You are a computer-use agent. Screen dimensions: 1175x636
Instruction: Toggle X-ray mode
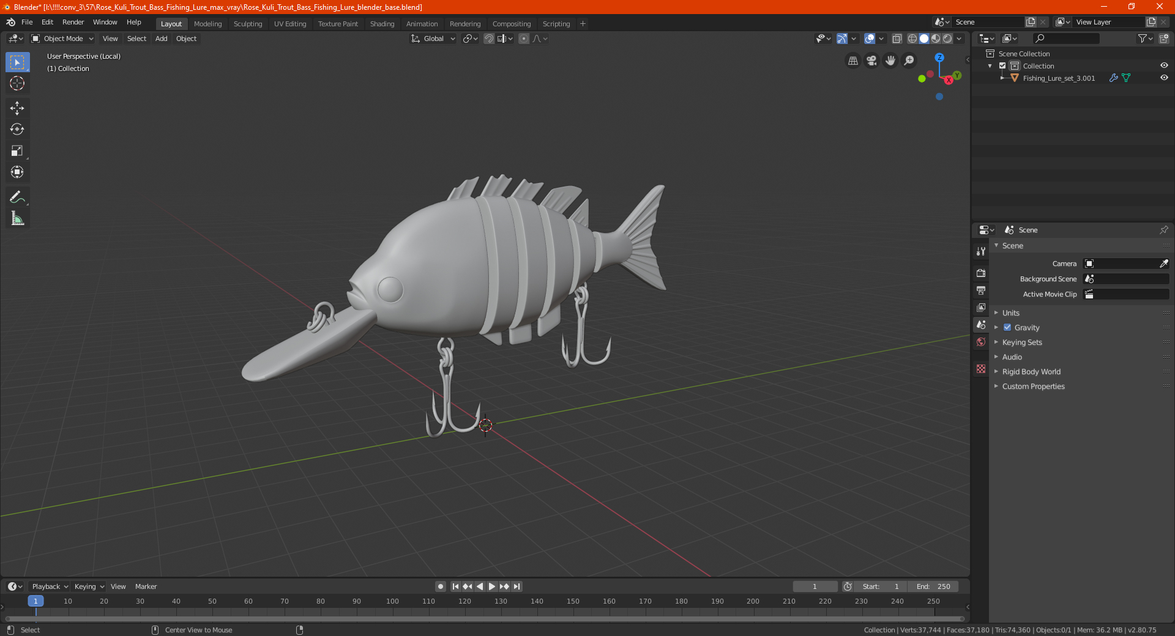[x=897, y=39]
